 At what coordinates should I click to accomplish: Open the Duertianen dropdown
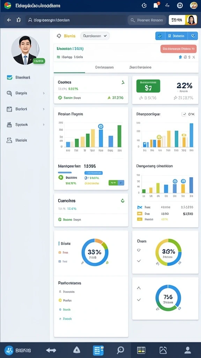pyautogui.click(x=95, y=36)
